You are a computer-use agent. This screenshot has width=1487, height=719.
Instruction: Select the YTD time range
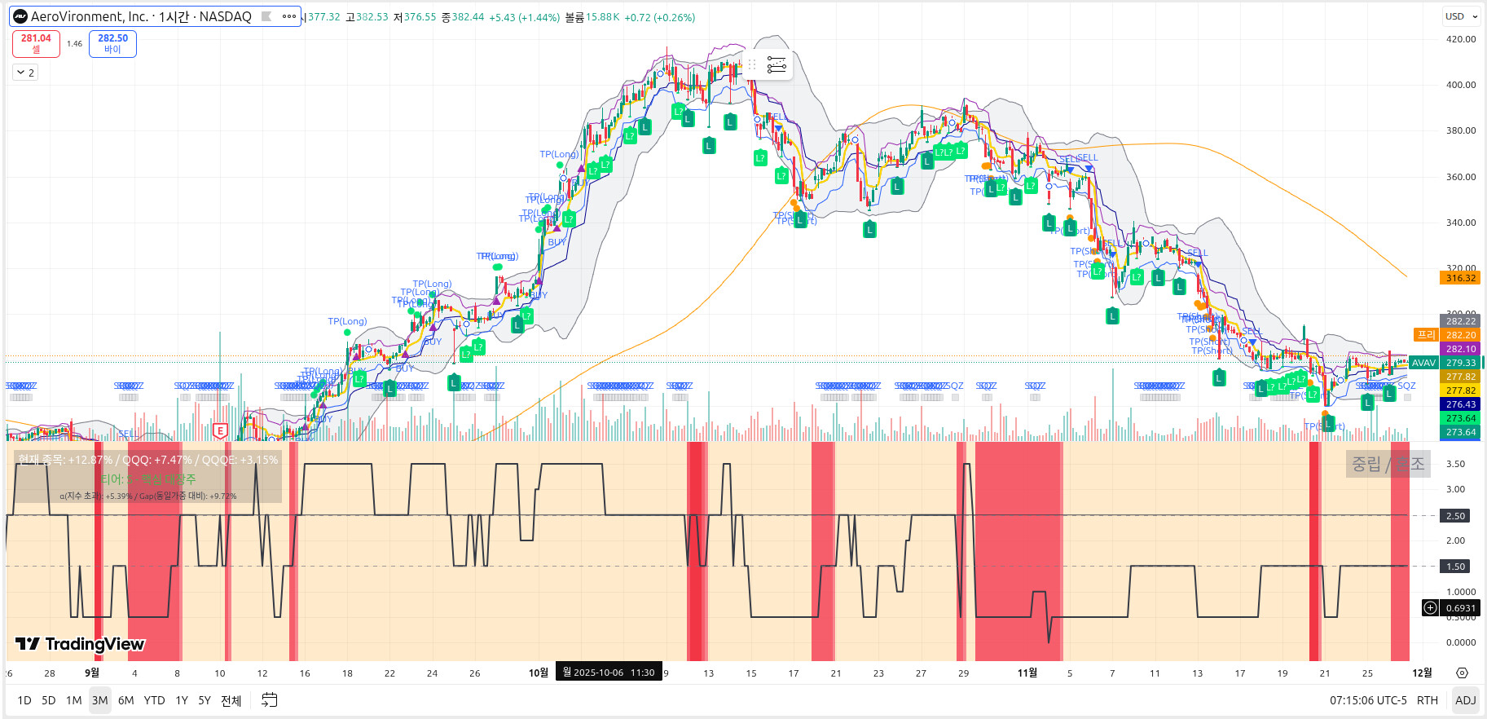click(x=154, y=699)
